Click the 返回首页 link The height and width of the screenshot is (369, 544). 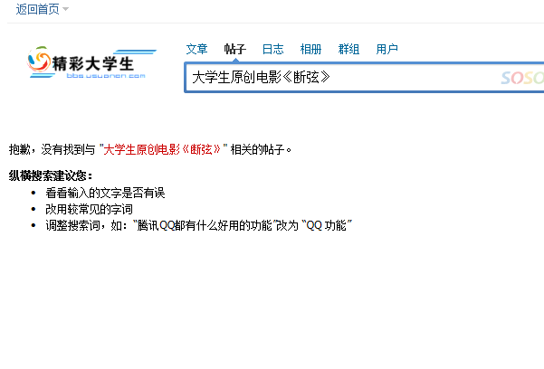[x=37, y=9]
